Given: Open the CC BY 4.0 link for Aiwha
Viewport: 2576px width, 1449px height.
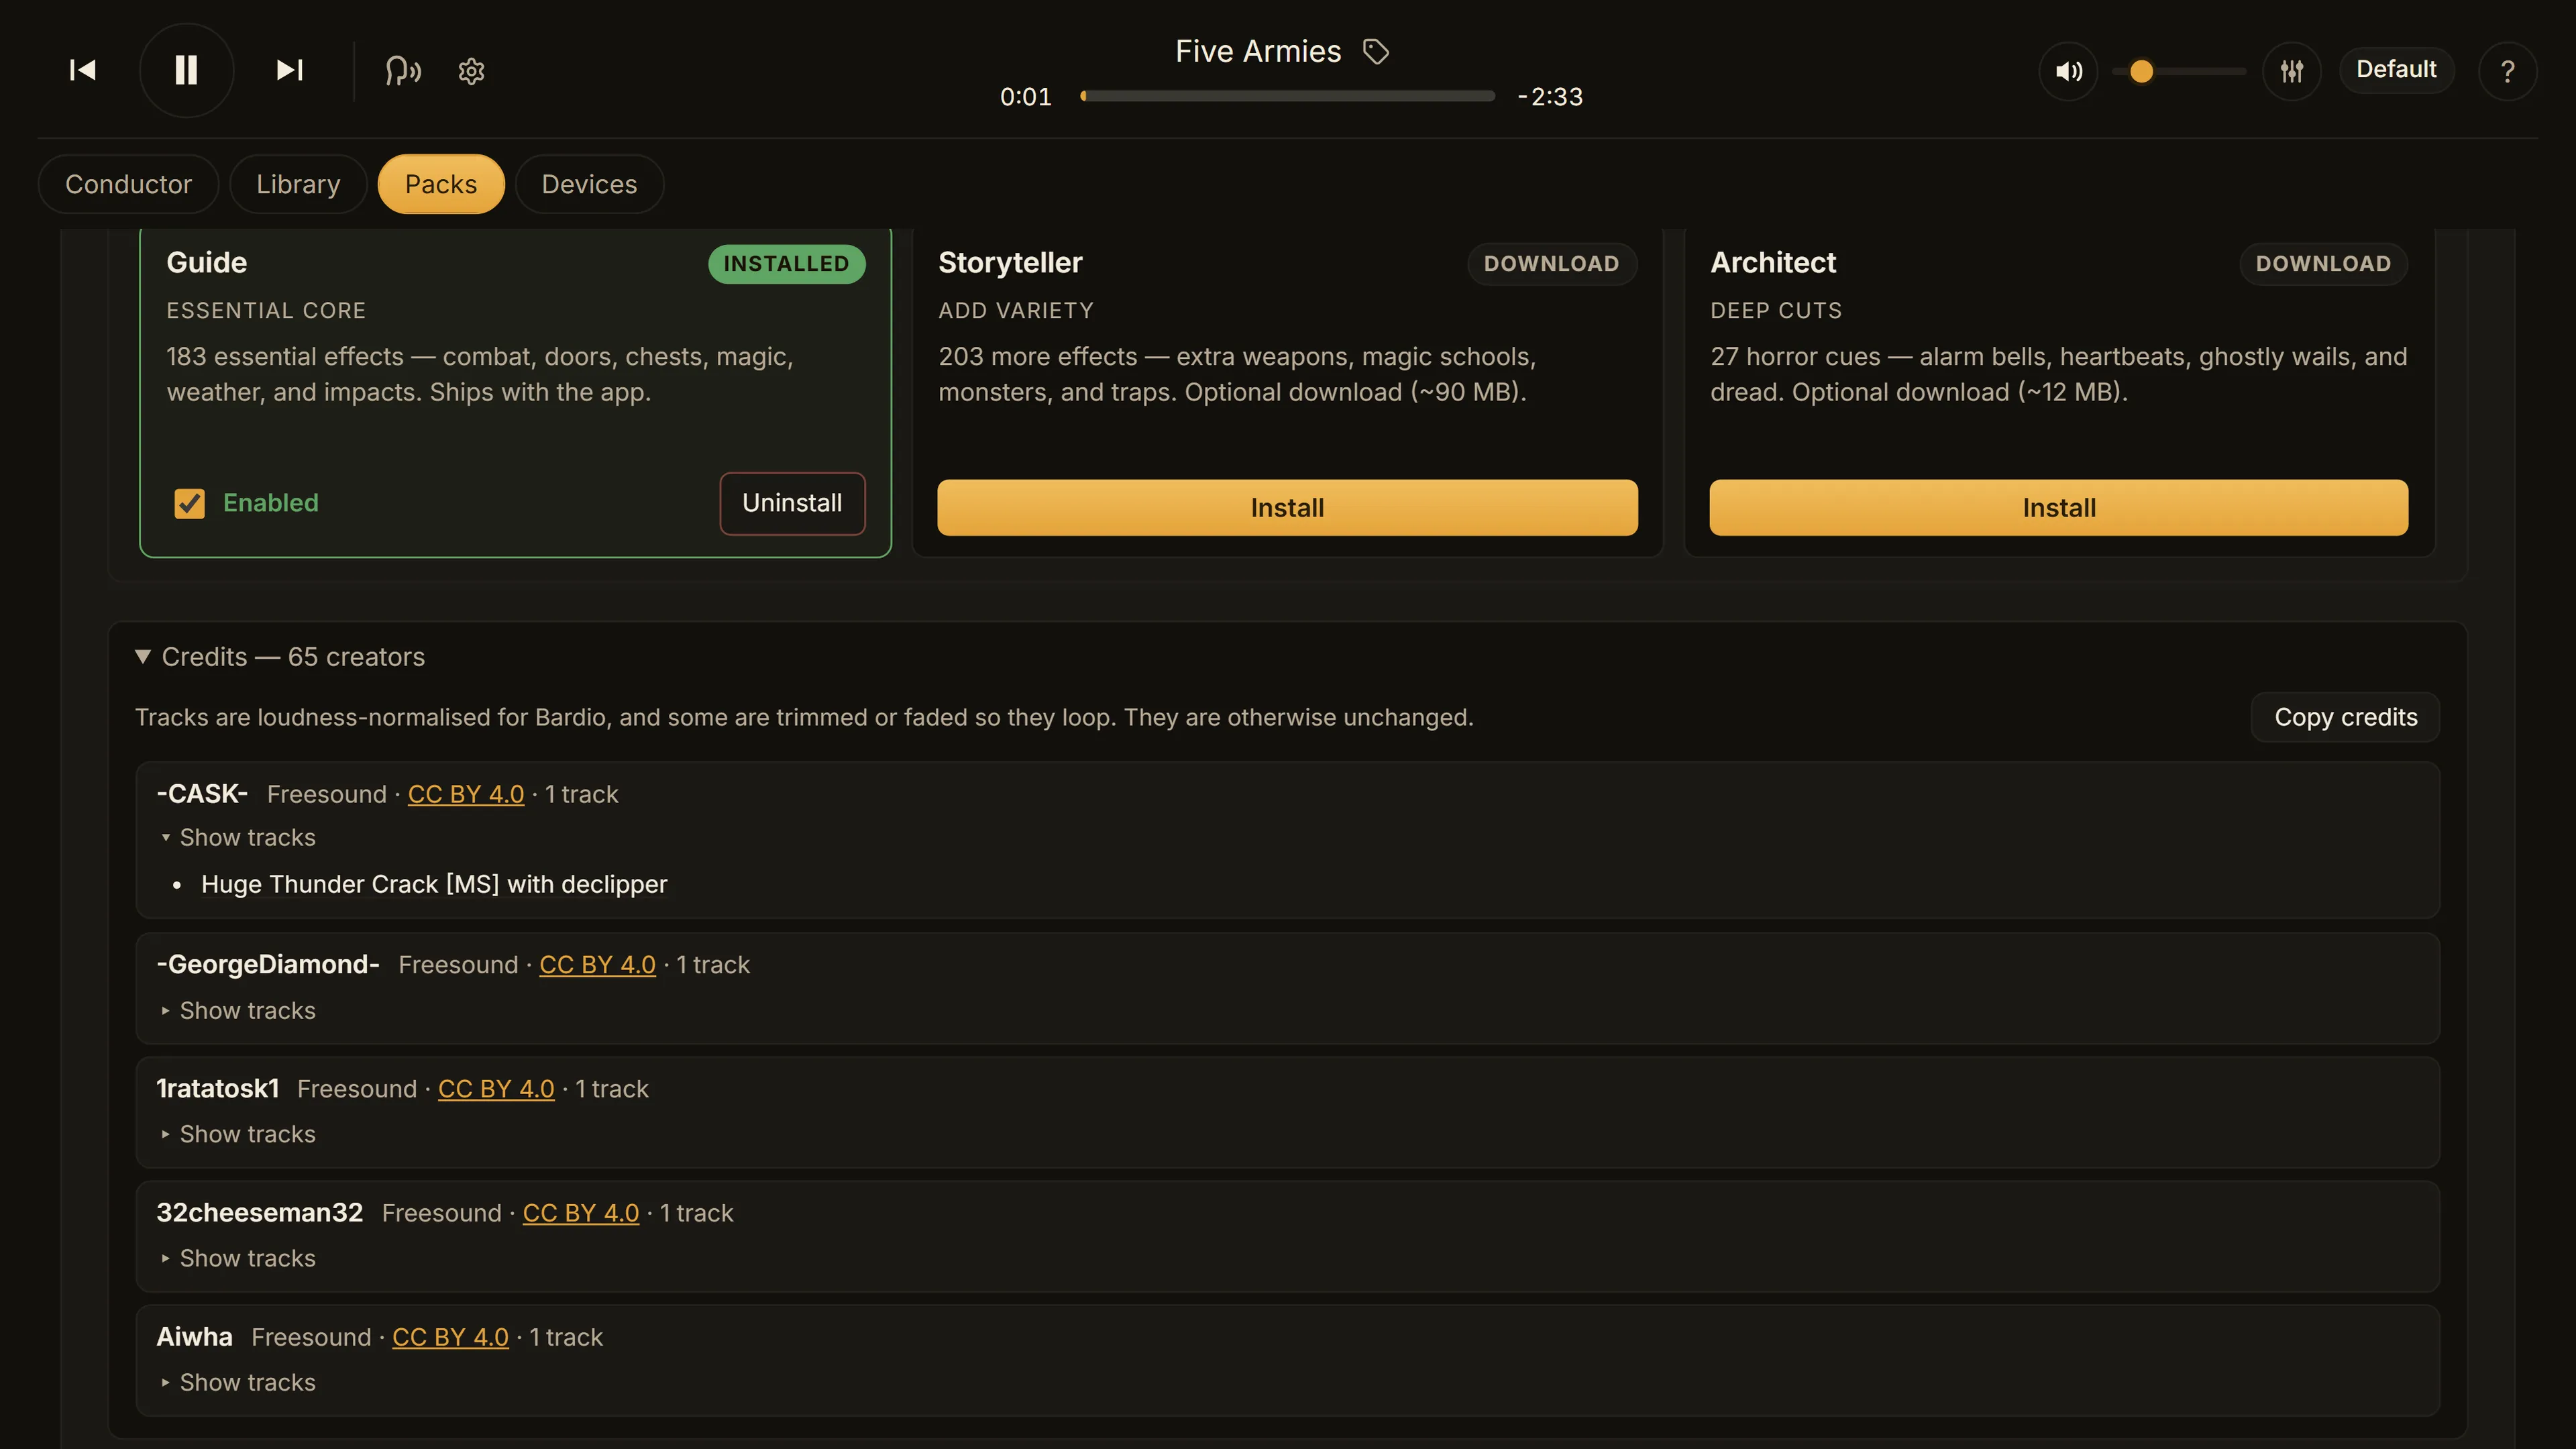Looking at the screenshot, I should (x=450, y=1337).
